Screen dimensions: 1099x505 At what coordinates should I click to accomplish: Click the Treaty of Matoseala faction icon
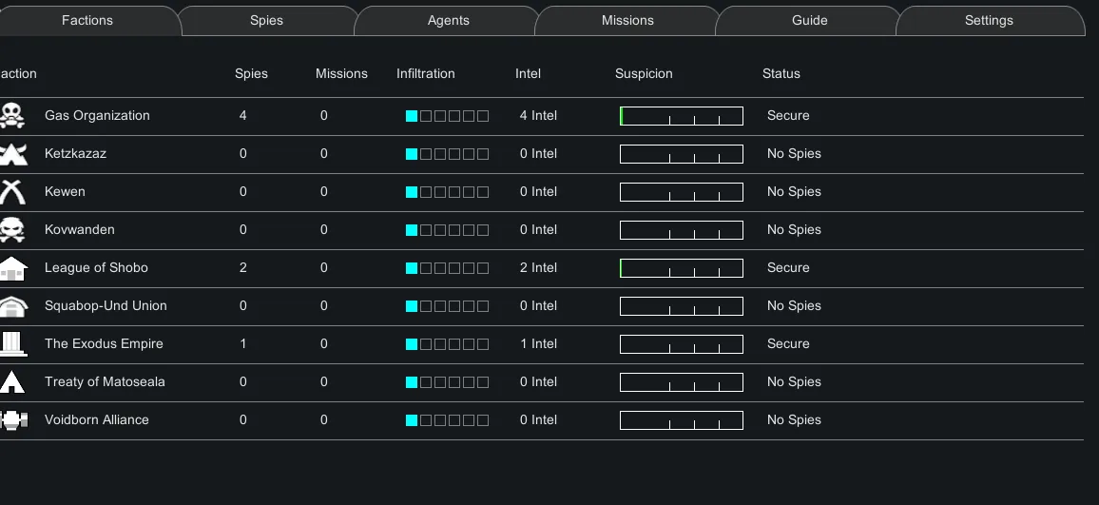click(11, 382)
